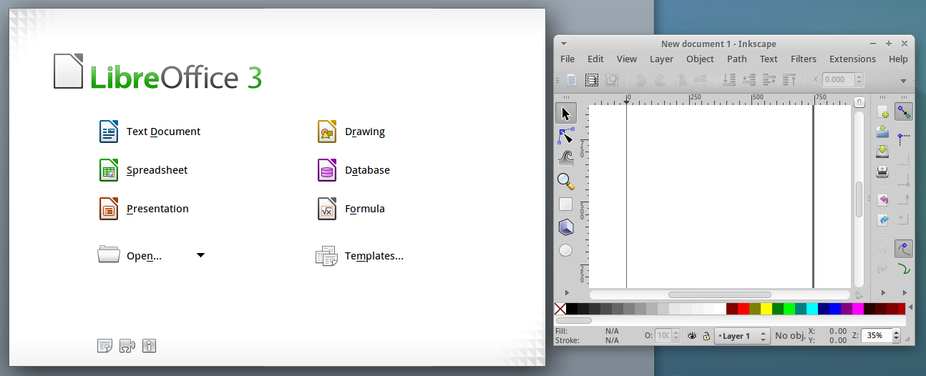
Task: Click Lower selection to bottom icon
Action: tap(729, 80)
